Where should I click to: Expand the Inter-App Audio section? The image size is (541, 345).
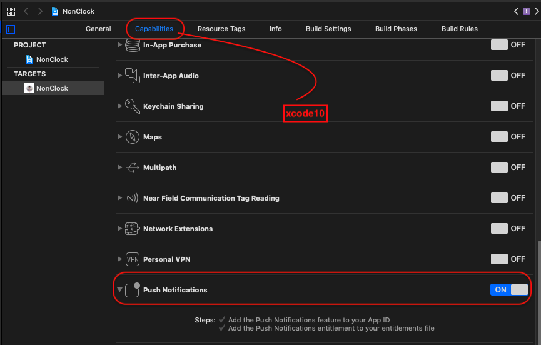[x=119, y=75]
